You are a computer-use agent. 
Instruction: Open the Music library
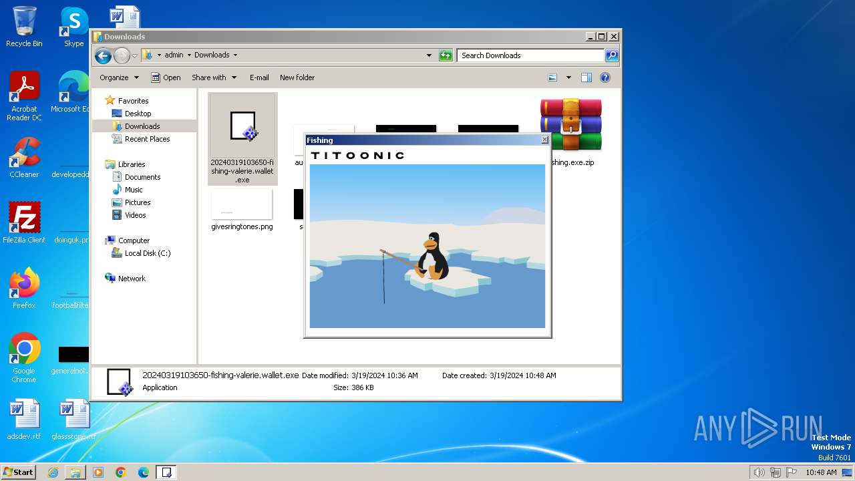coord(134,190)
